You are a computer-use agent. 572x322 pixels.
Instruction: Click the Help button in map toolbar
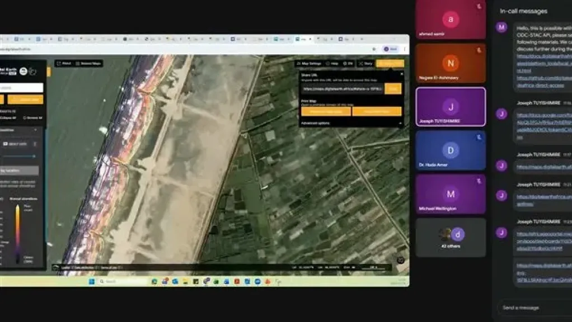click(332, 64)
